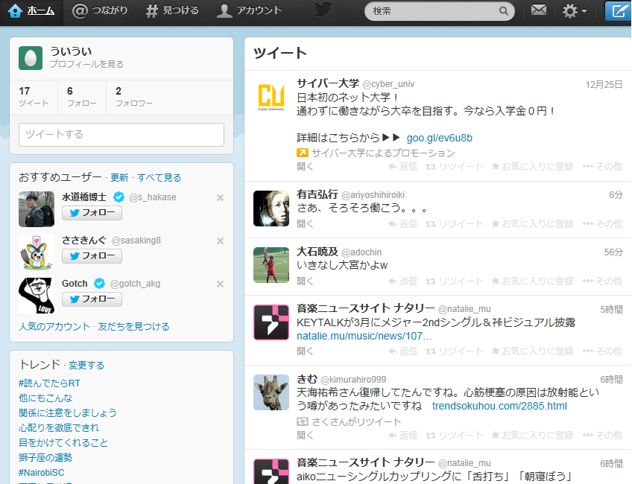Viewport: 632px width, 484px height.
Task: Click すべて見る in suggested users
Action: click(159, 177)
